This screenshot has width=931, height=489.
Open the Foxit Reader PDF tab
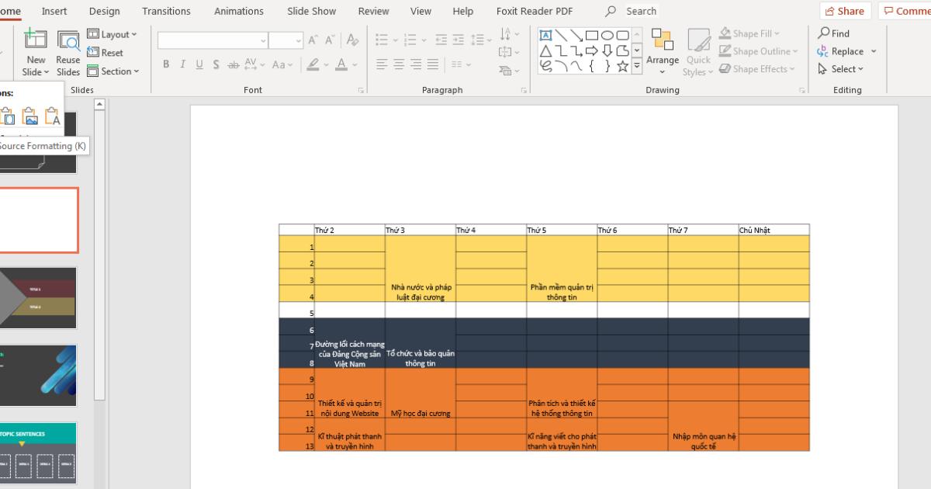tap(534, 11)
